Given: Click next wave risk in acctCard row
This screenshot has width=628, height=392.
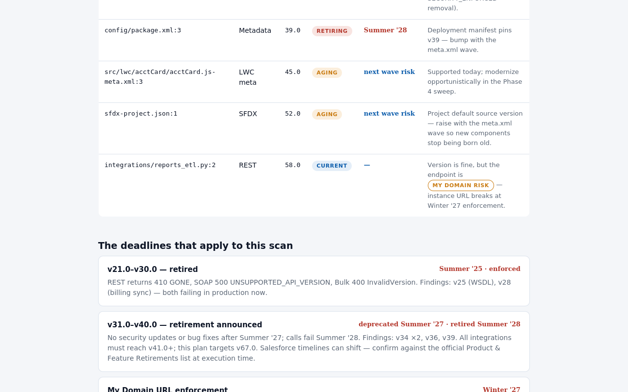Looking at the screenshot, I should [x=389, y=72].
